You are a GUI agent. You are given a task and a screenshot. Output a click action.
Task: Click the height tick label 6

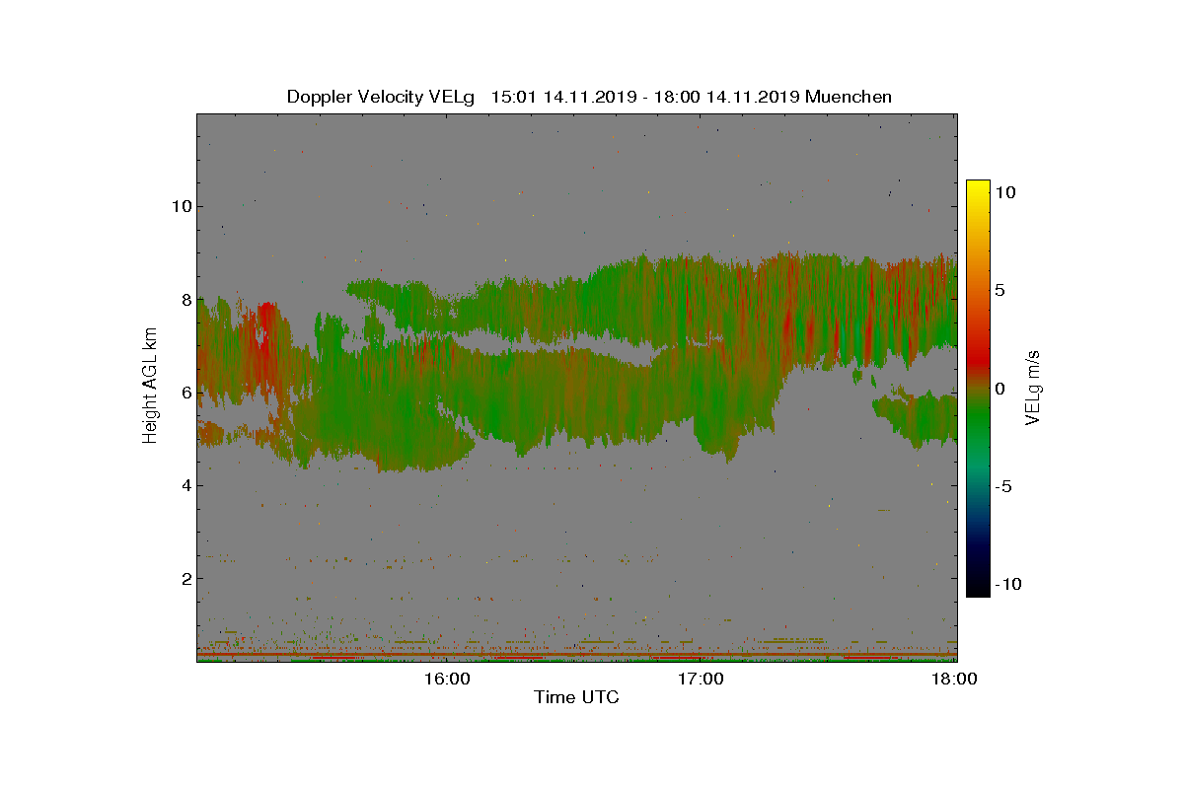(x=185, y=393)
